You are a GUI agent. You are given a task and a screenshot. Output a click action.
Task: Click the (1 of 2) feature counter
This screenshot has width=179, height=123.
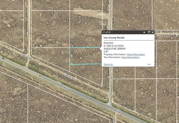point(107,32)
